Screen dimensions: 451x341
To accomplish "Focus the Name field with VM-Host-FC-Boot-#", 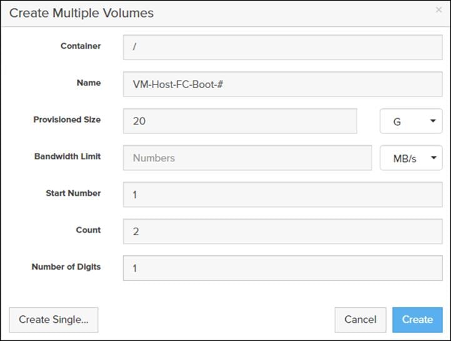I will tap(282, 84).
